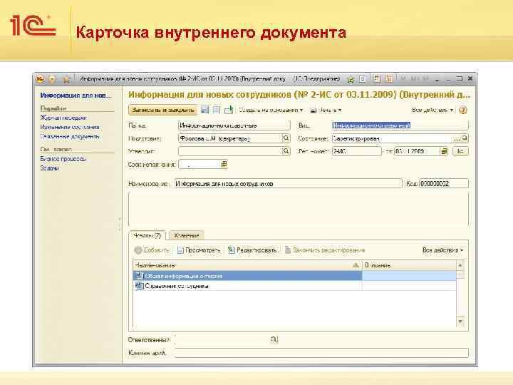The width and height of the screenshot is (513, 385).
Task: Click the save document diskette icon
Action: (204, 110)
